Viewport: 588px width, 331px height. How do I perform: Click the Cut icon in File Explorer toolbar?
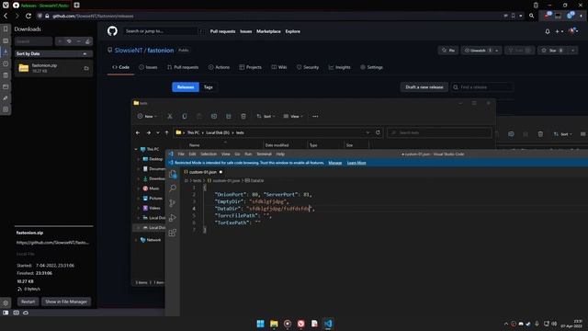click(170, 117)
